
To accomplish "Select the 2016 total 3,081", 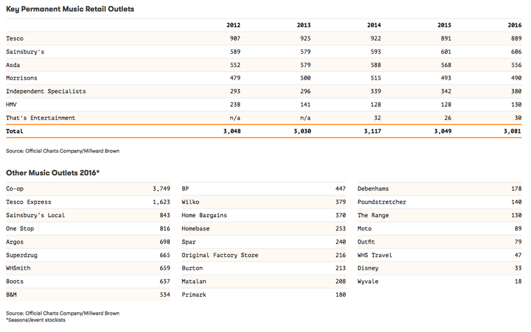I will tap(512, 131).
